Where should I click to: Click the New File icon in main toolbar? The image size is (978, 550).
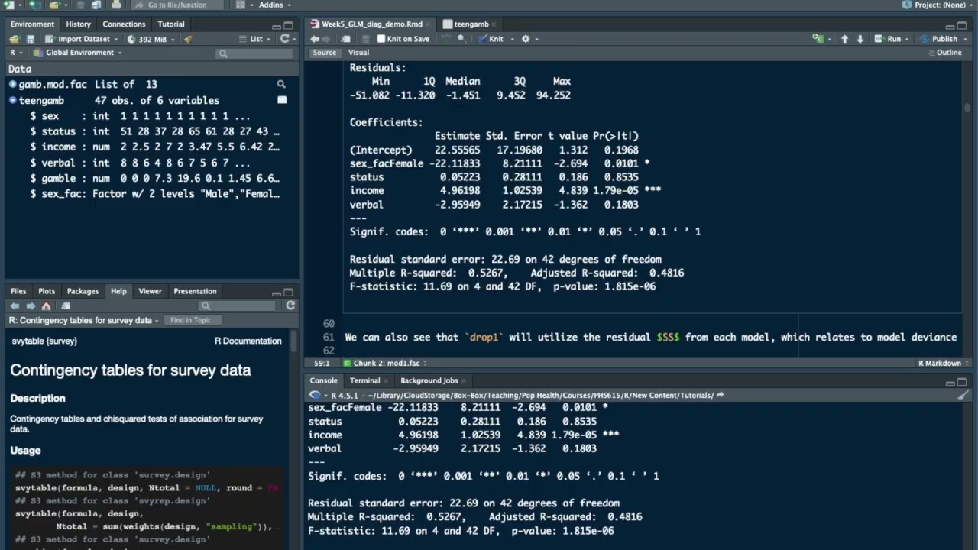(x=11, y=5)
